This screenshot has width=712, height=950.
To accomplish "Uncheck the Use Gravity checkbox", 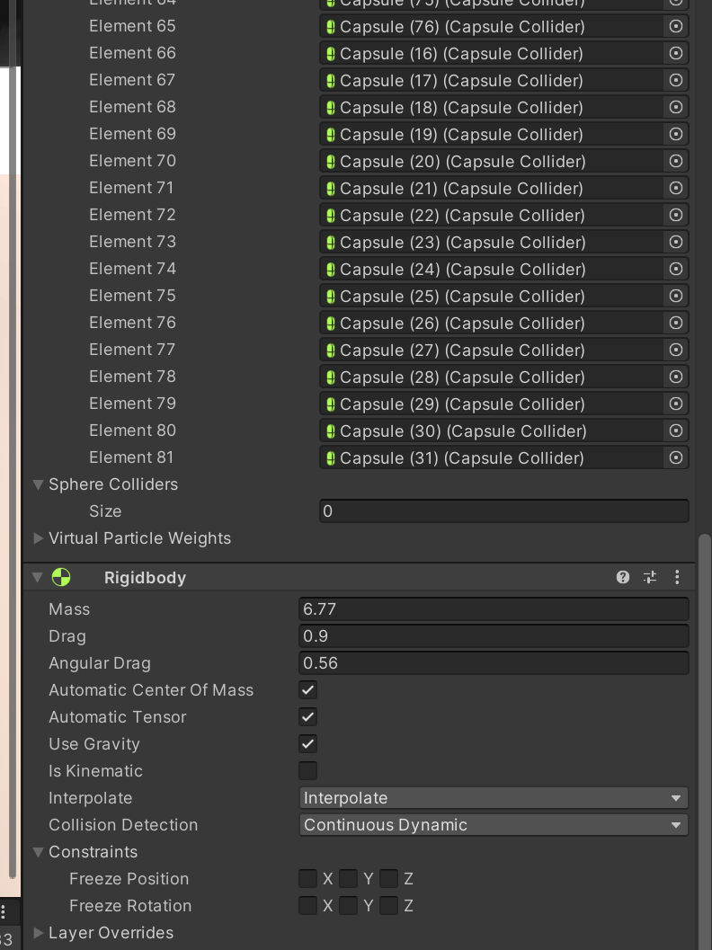I will 308,744.
